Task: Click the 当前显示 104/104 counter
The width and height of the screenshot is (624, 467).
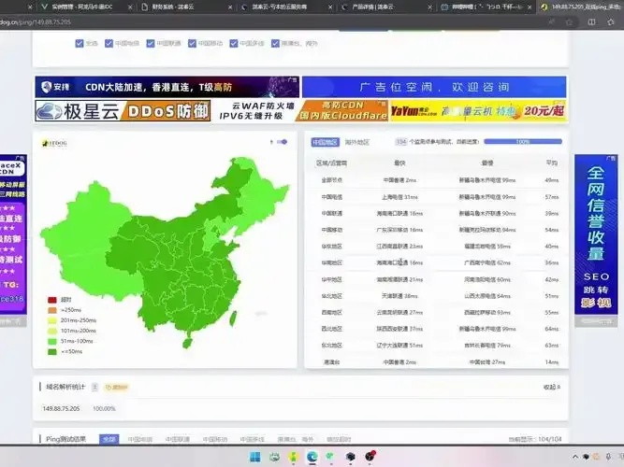Action: pos(535,439)
